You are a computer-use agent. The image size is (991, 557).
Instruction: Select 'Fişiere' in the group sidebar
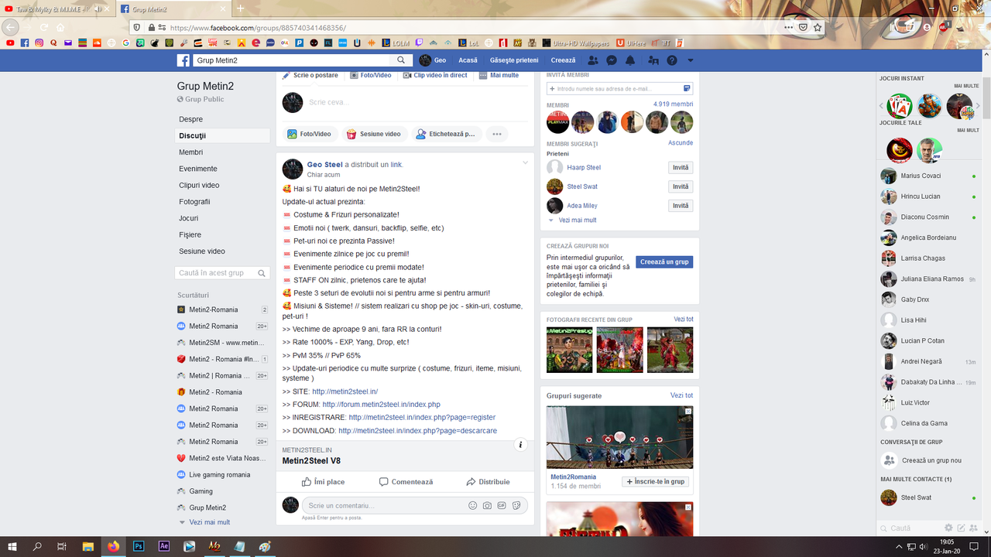pyautogui.click(x=190, y=234)
